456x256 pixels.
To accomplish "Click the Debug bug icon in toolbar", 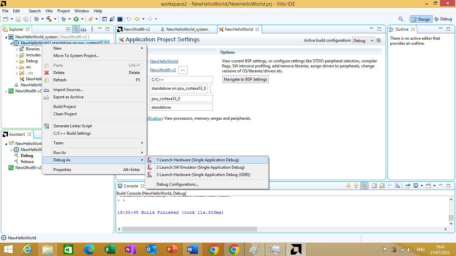I will (63, 19).
